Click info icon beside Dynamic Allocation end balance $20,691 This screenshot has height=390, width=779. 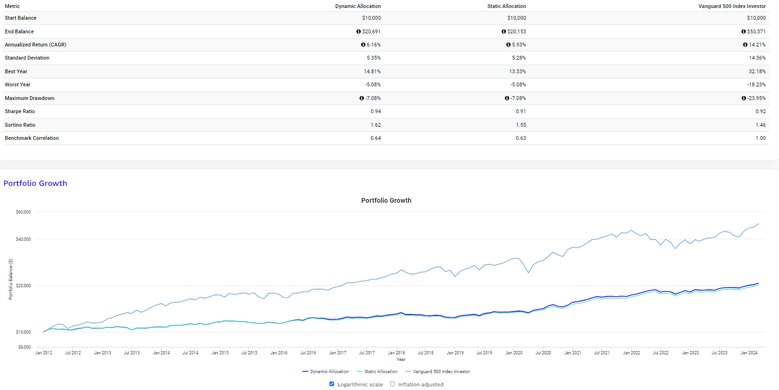[358, 31]
